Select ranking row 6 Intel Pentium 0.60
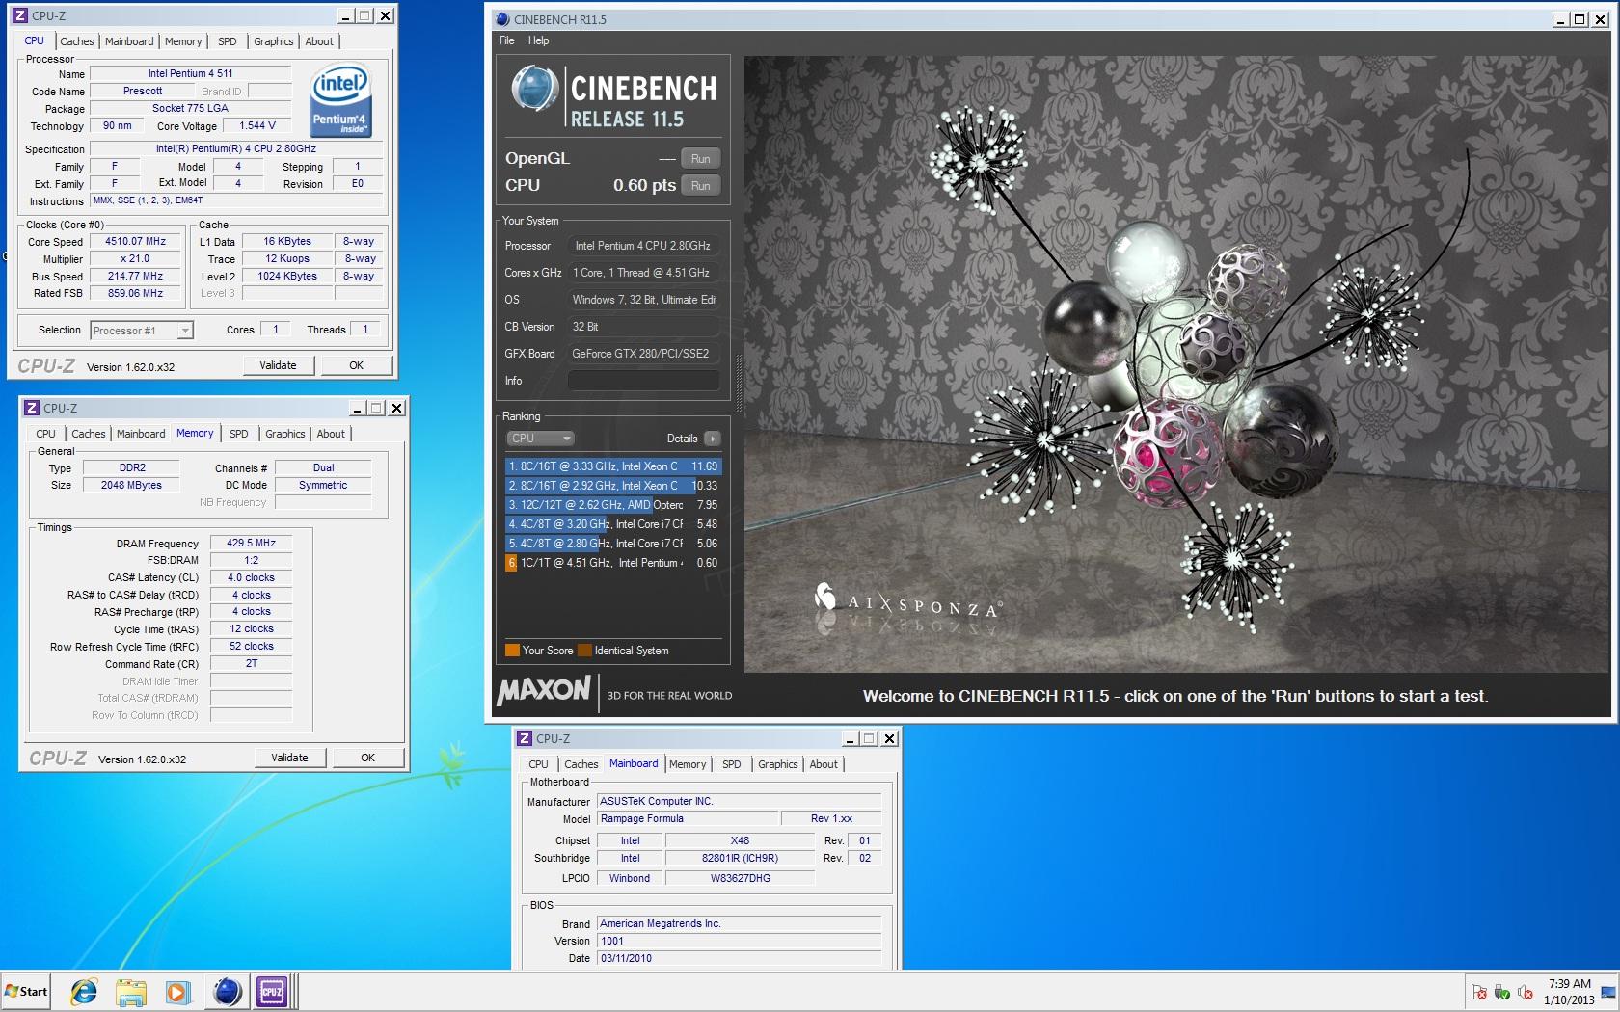This screenshot has height=1012, width=1620. pos(613,563)
